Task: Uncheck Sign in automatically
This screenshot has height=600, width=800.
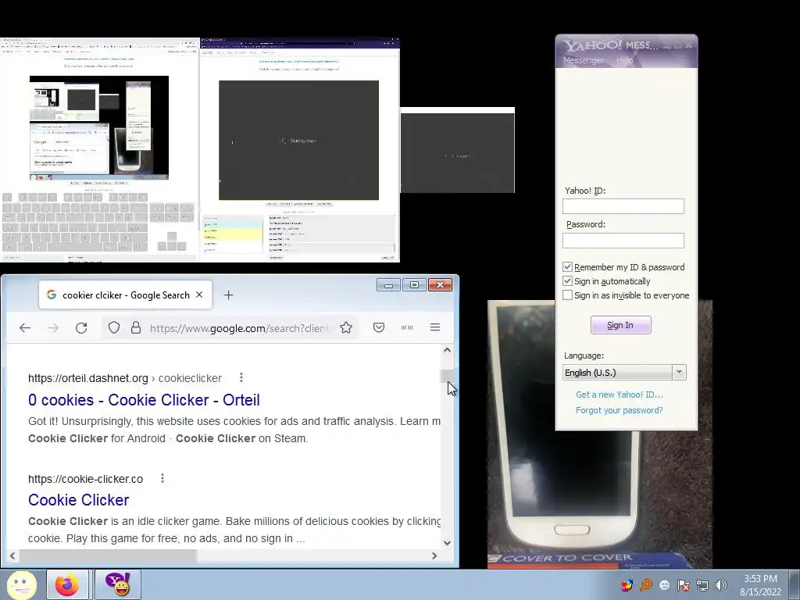Action: pyautogui.click(x=567, y=281)
